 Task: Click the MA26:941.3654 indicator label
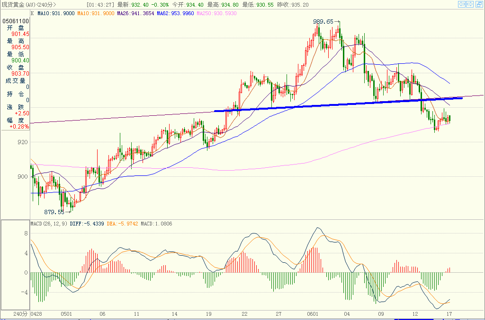coord(135,13)
